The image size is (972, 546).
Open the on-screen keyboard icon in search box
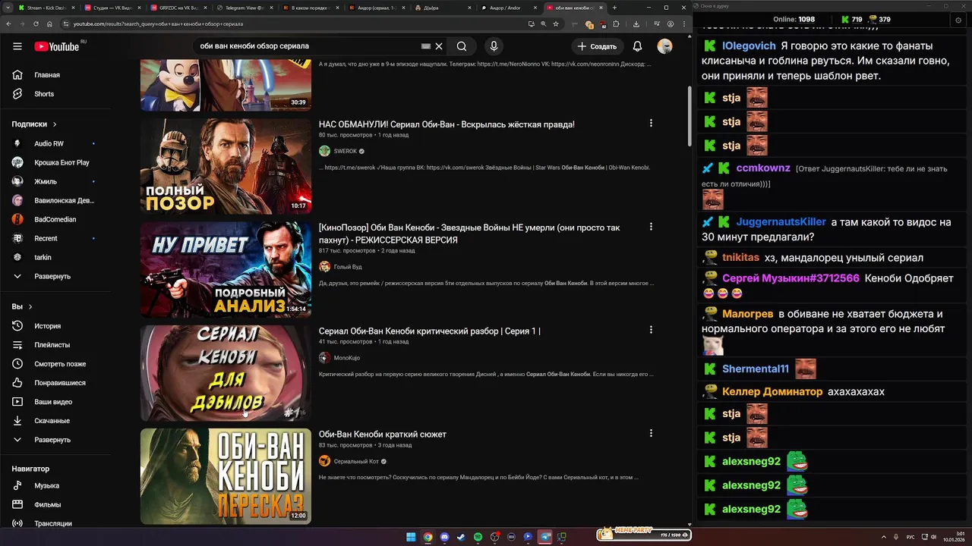tap(425, 46)
